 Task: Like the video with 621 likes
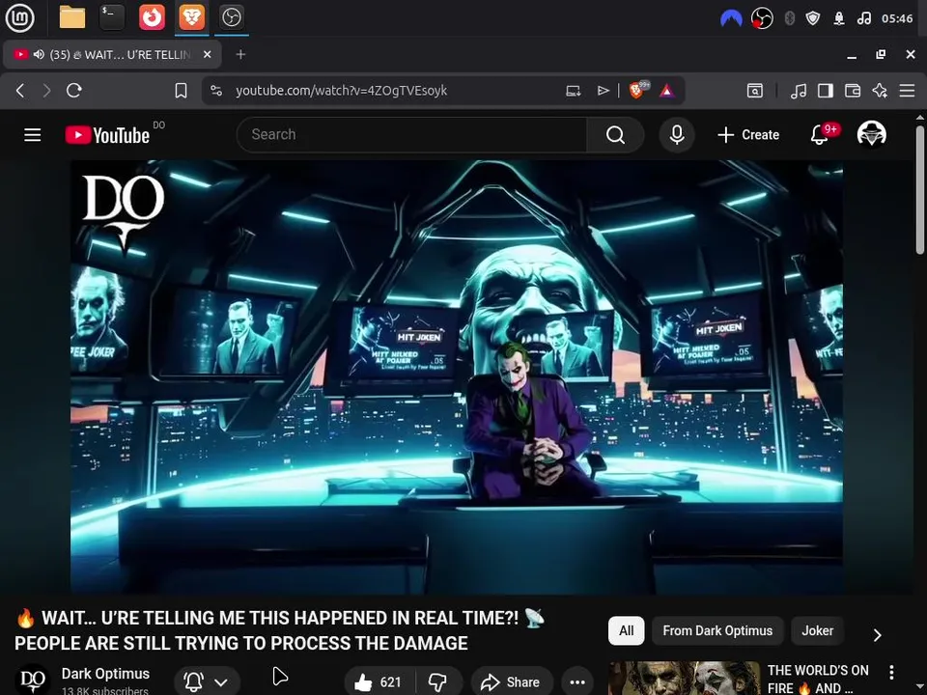[379, 682]
